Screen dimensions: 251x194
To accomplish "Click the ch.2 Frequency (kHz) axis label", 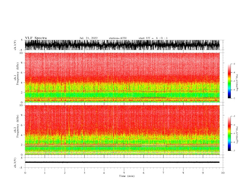I will (16, 126).
